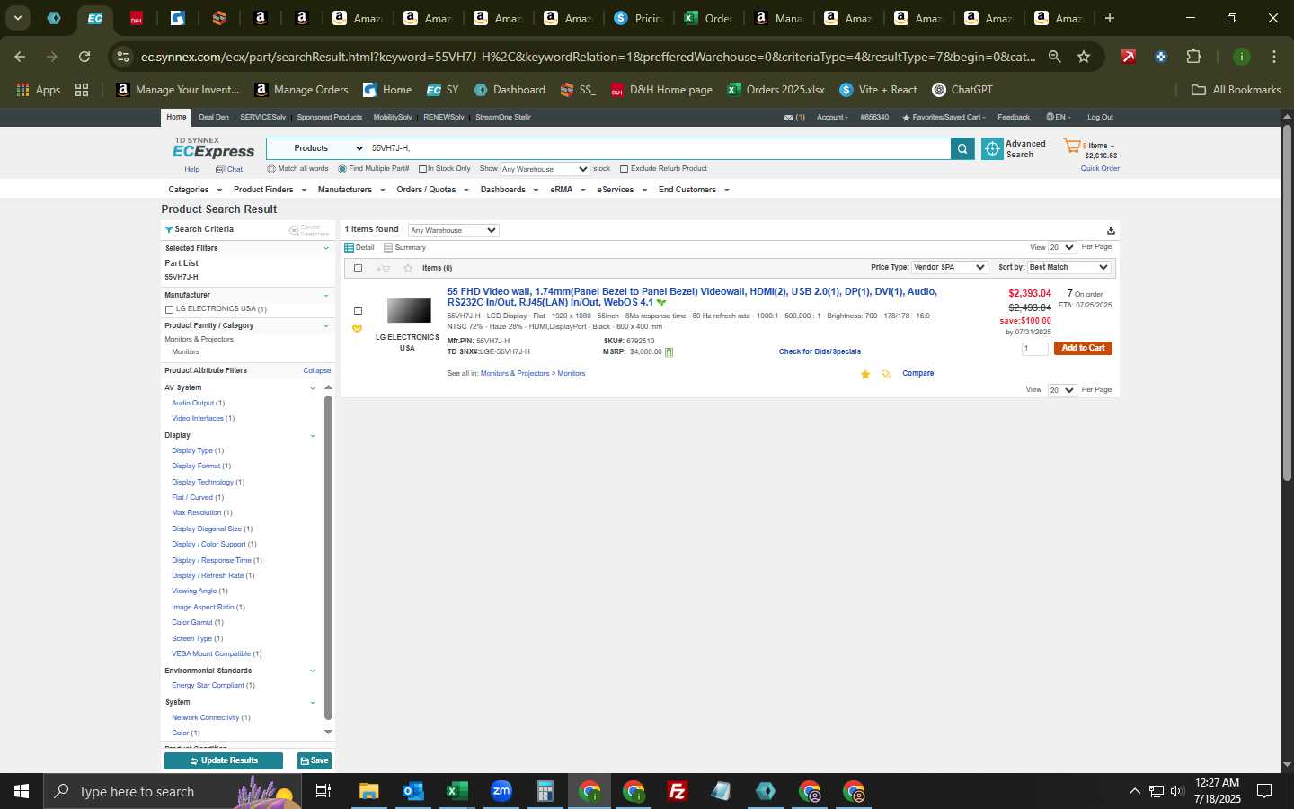The height and width of the screenshot is (809, 1294).
Task: Click the Save button in filter panel
Action: point(315,761)
